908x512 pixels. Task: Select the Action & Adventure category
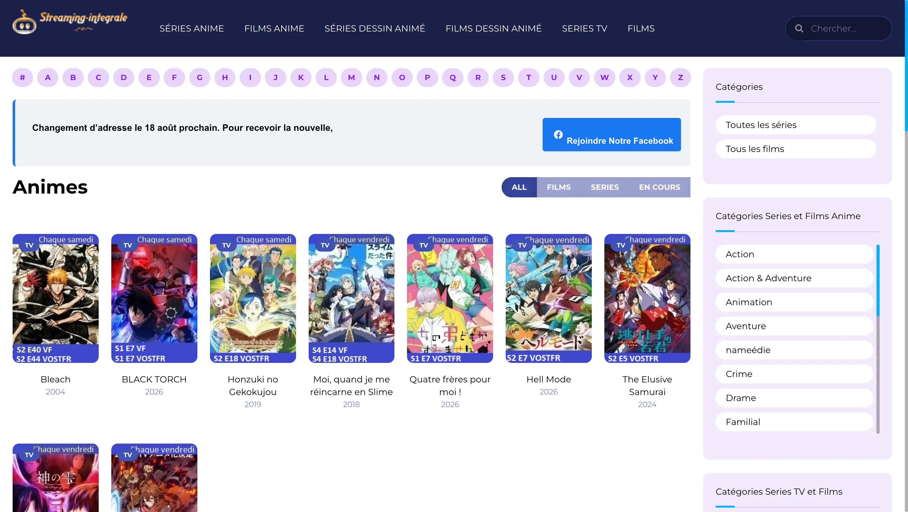794,278
